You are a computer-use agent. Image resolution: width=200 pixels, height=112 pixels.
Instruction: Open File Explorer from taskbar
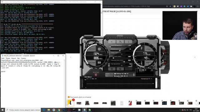49,110
